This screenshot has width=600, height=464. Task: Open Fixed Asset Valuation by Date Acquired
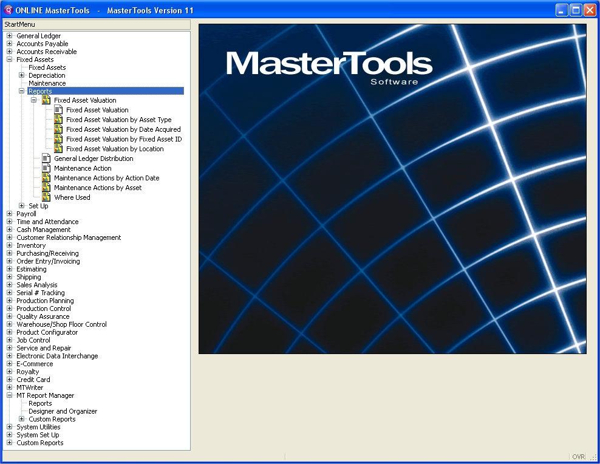click(x=123, y=129)
